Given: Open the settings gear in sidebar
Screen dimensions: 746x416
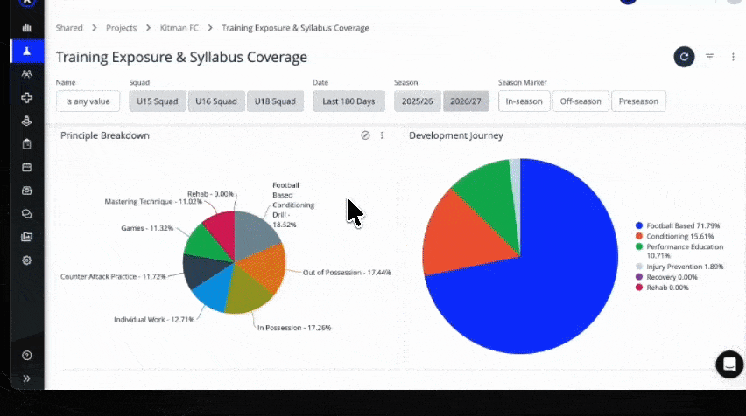Looking at the screenshot, I should click(x=26, y=260).
